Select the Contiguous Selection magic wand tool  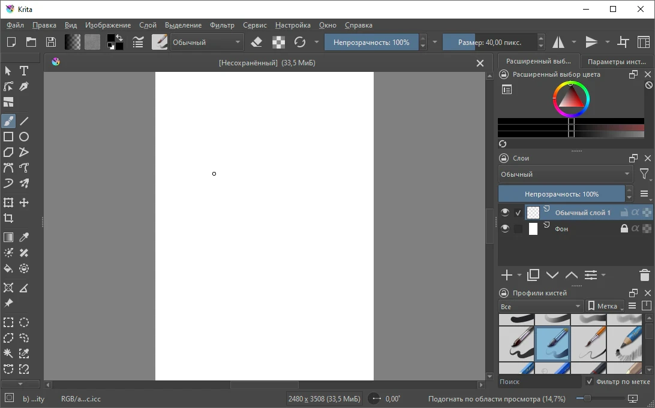[8, 353]
